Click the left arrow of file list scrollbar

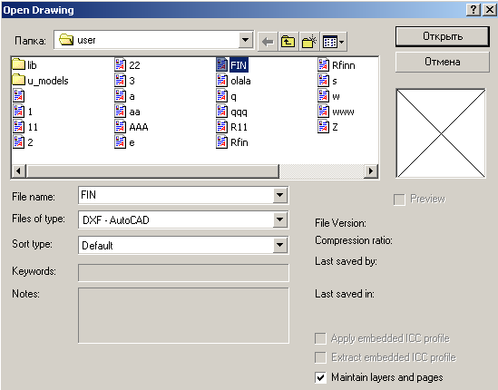coord(19,171)
